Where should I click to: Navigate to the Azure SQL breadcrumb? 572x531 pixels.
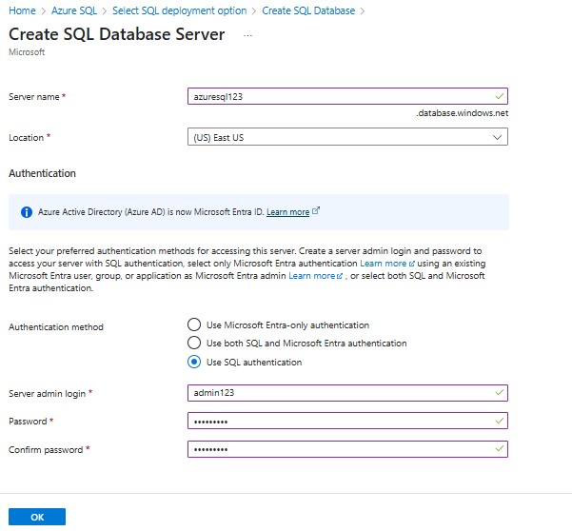coord(74,10)
